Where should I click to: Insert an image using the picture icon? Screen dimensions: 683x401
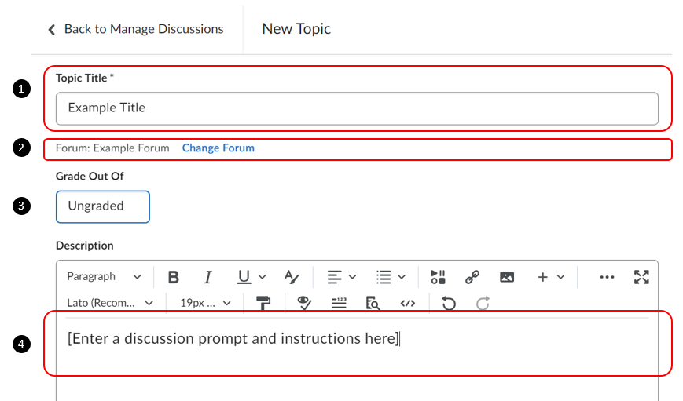pyautogui.click(x=507, y=277)
